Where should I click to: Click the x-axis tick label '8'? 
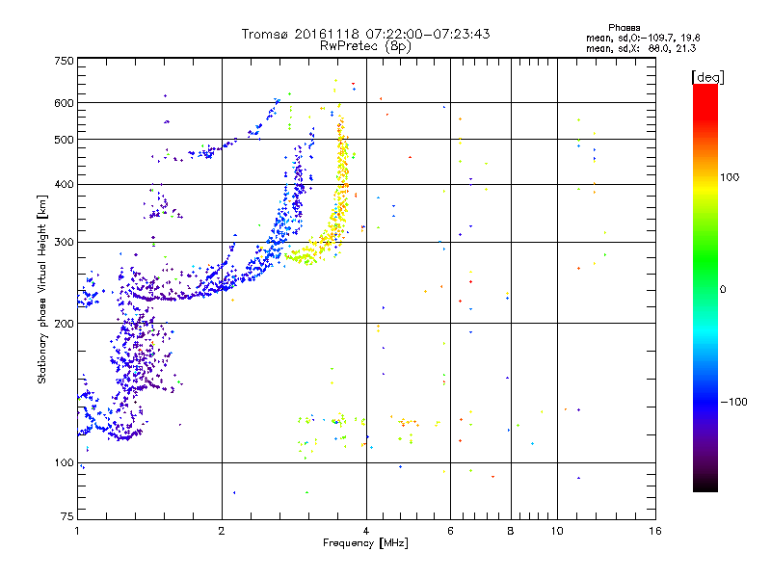pos(511,531)
